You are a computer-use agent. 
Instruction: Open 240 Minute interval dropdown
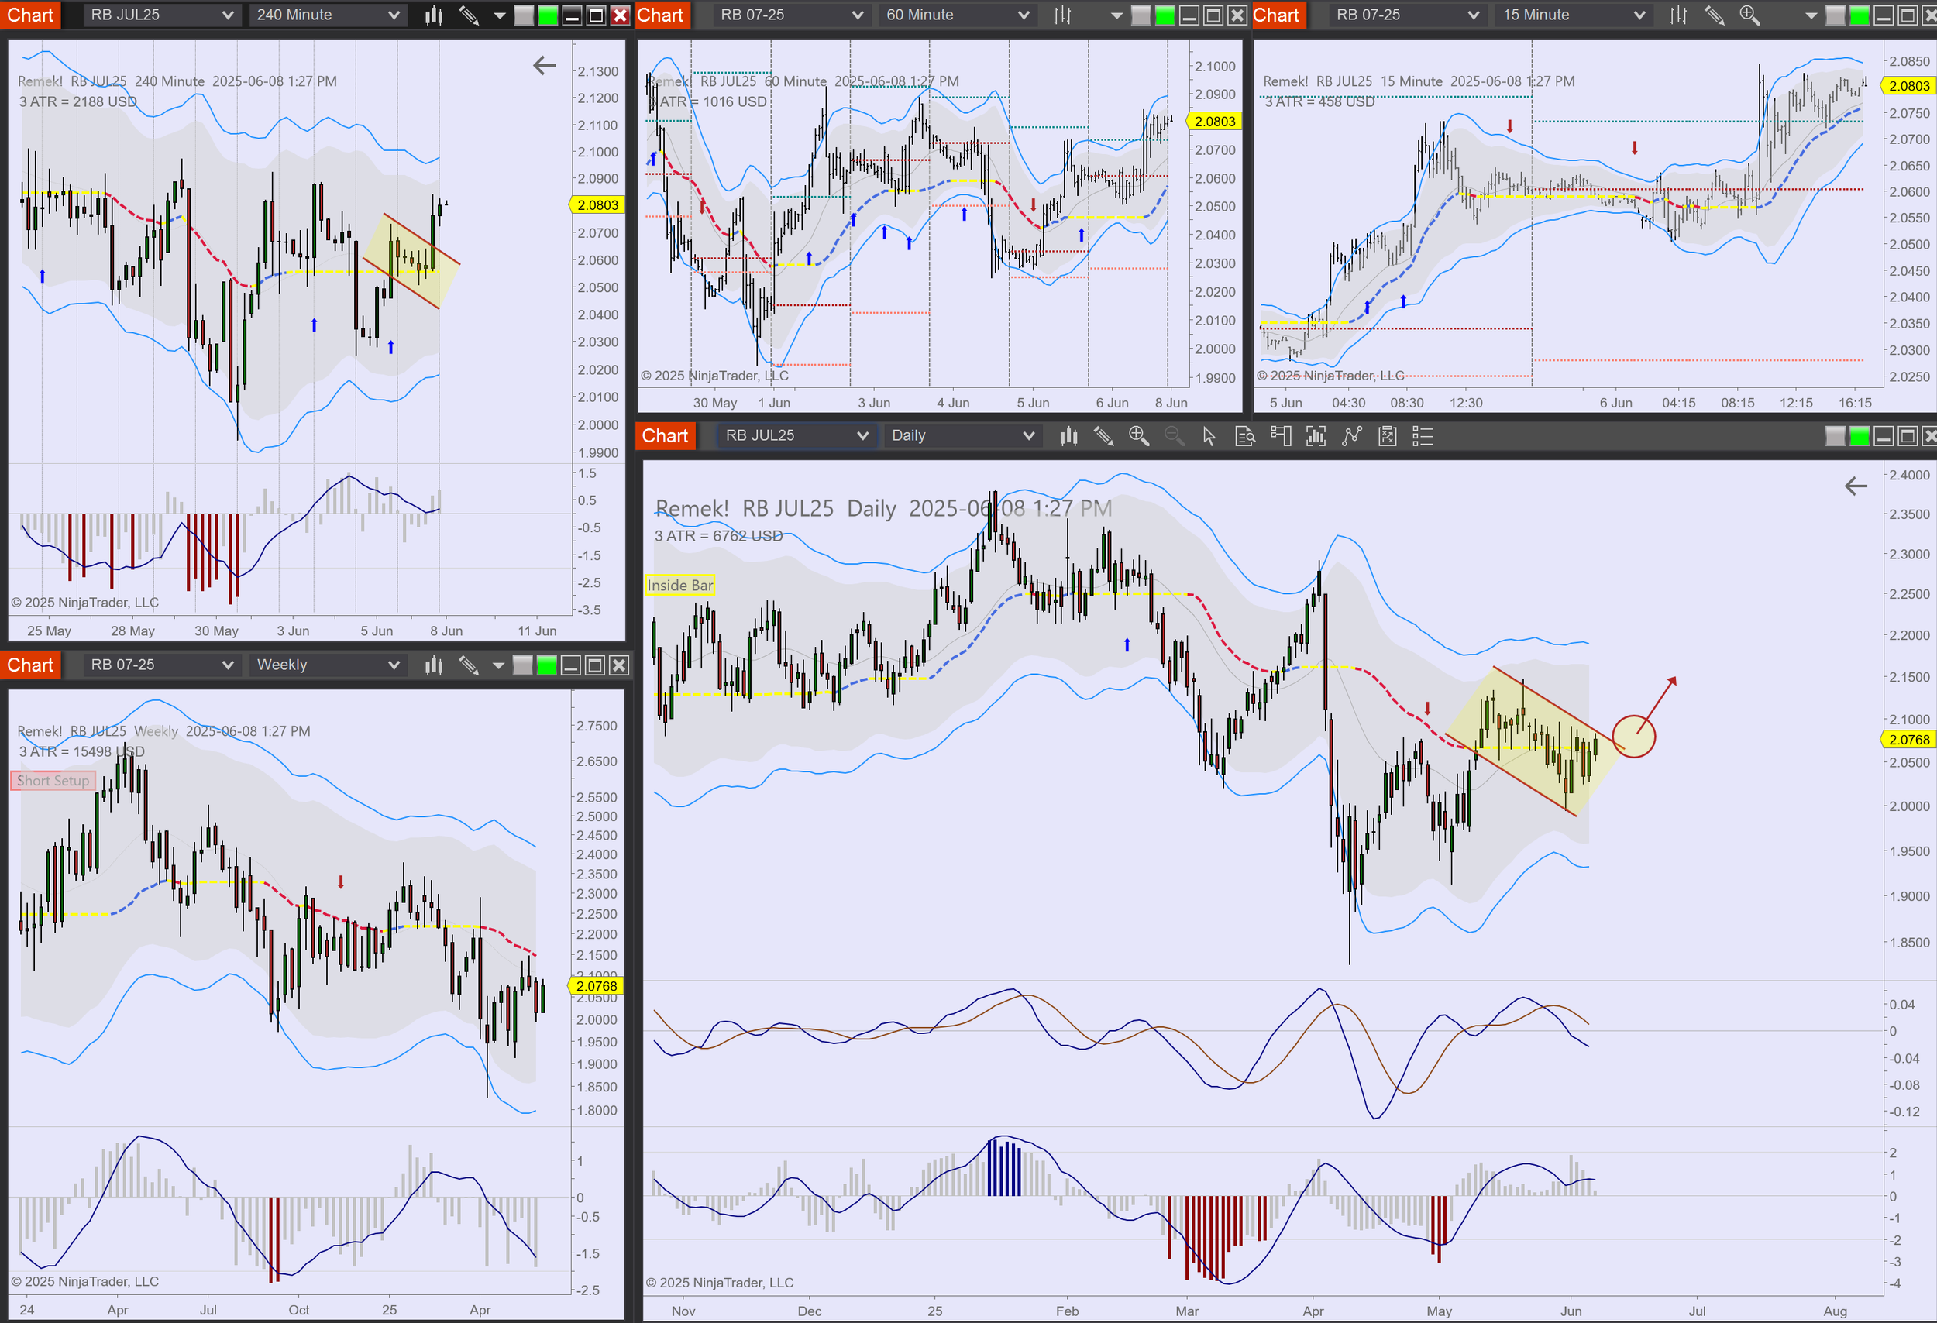tap(394, 15)
